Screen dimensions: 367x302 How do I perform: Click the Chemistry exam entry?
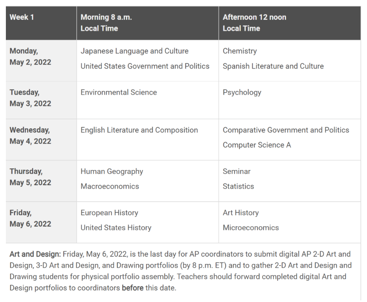(239, 51)
